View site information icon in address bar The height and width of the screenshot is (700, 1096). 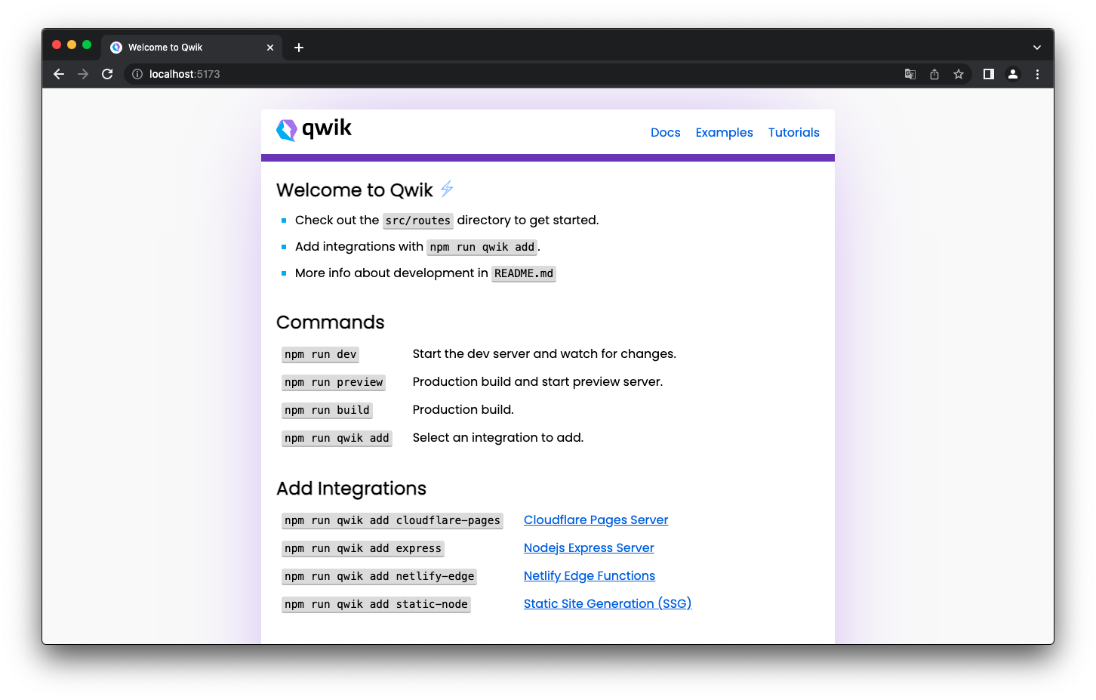click(137, 74)
